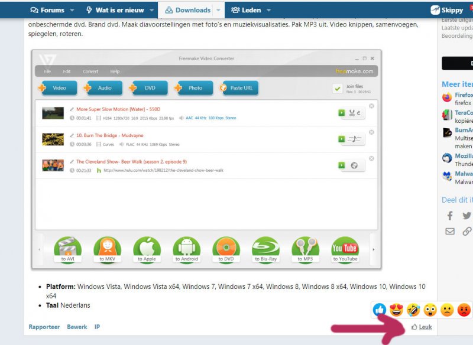
Task: Click the IP link
Action: (97, 327)
